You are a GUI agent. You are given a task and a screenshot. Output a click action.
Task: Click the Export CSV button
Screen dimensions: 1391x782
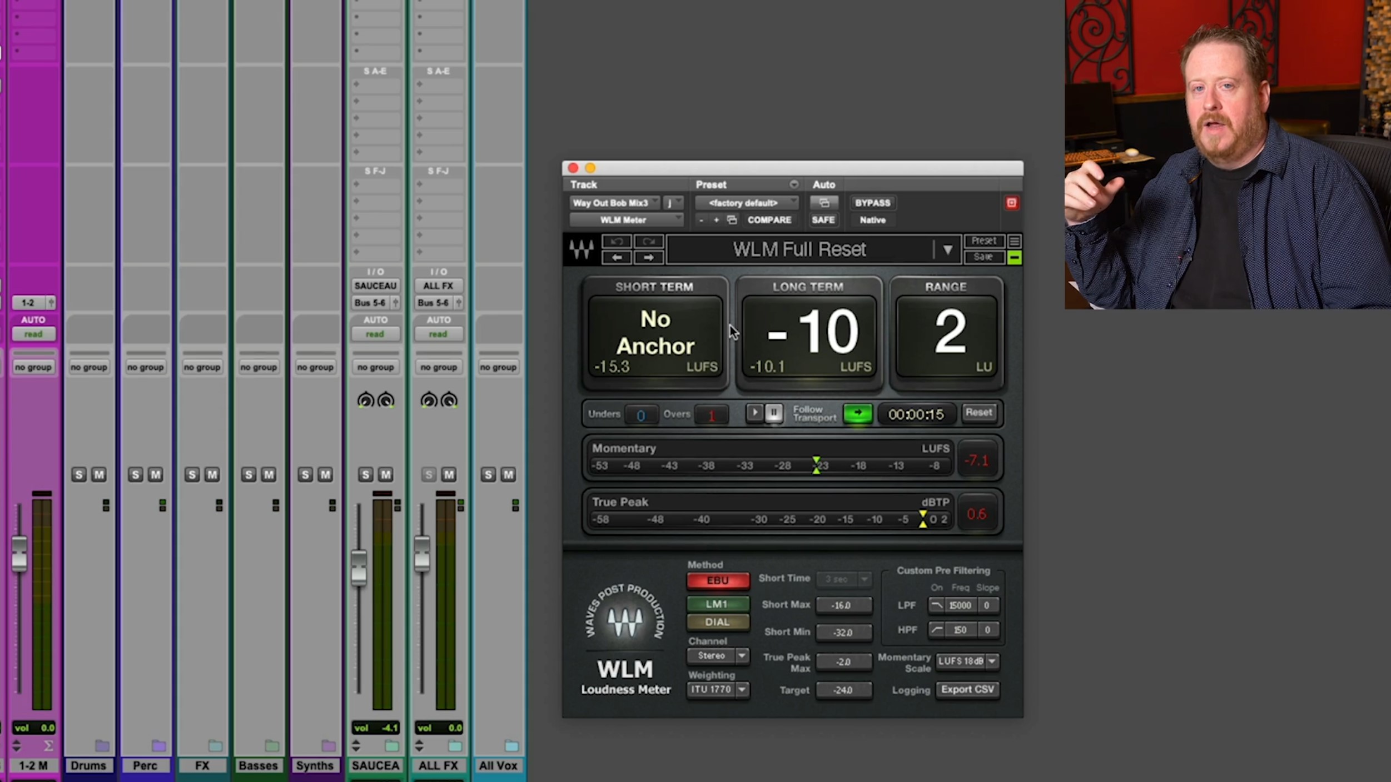[x=967, y=690]
